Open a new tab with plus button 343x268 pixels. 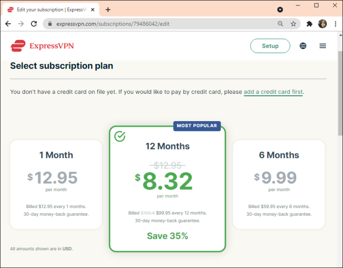tap(108, 9)
